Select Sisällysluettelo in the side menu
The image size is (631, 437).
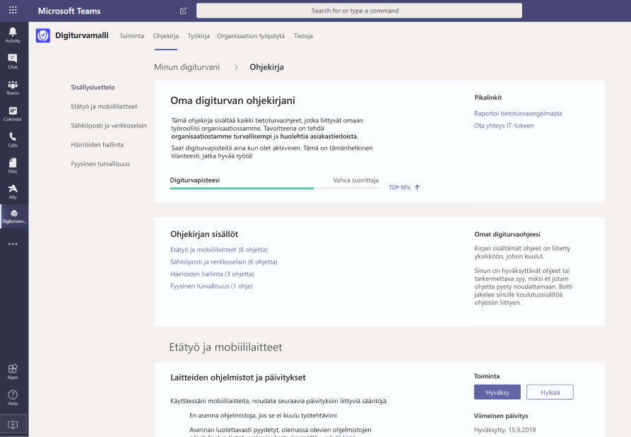93,88
